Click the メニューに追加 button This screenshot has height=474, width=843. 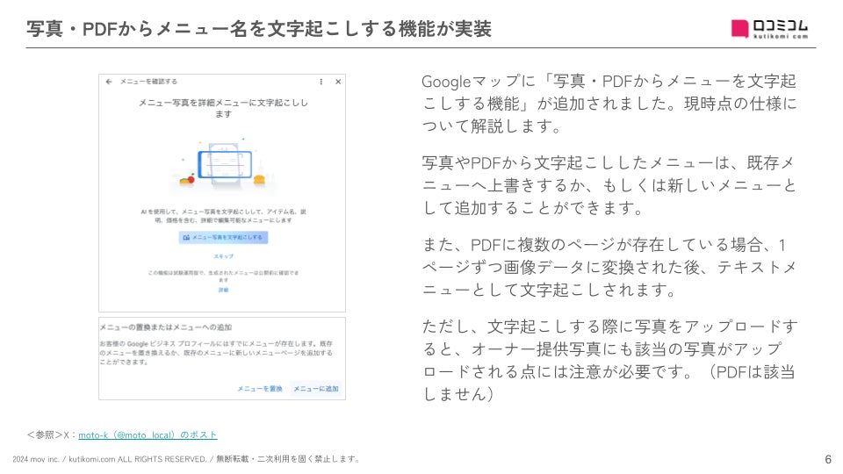pyautogui.click(x=315, y=389)
